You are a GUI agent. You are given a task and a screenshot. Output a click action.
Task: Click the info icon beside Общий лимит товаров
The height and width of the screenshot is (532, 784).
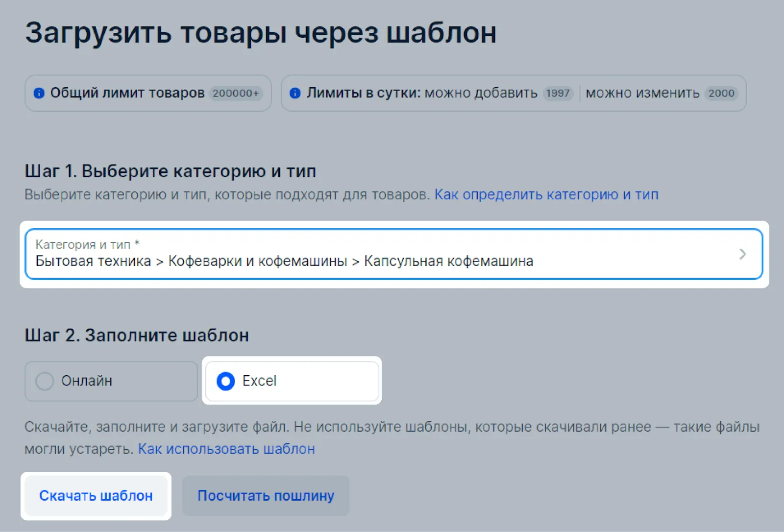[39, 93]
